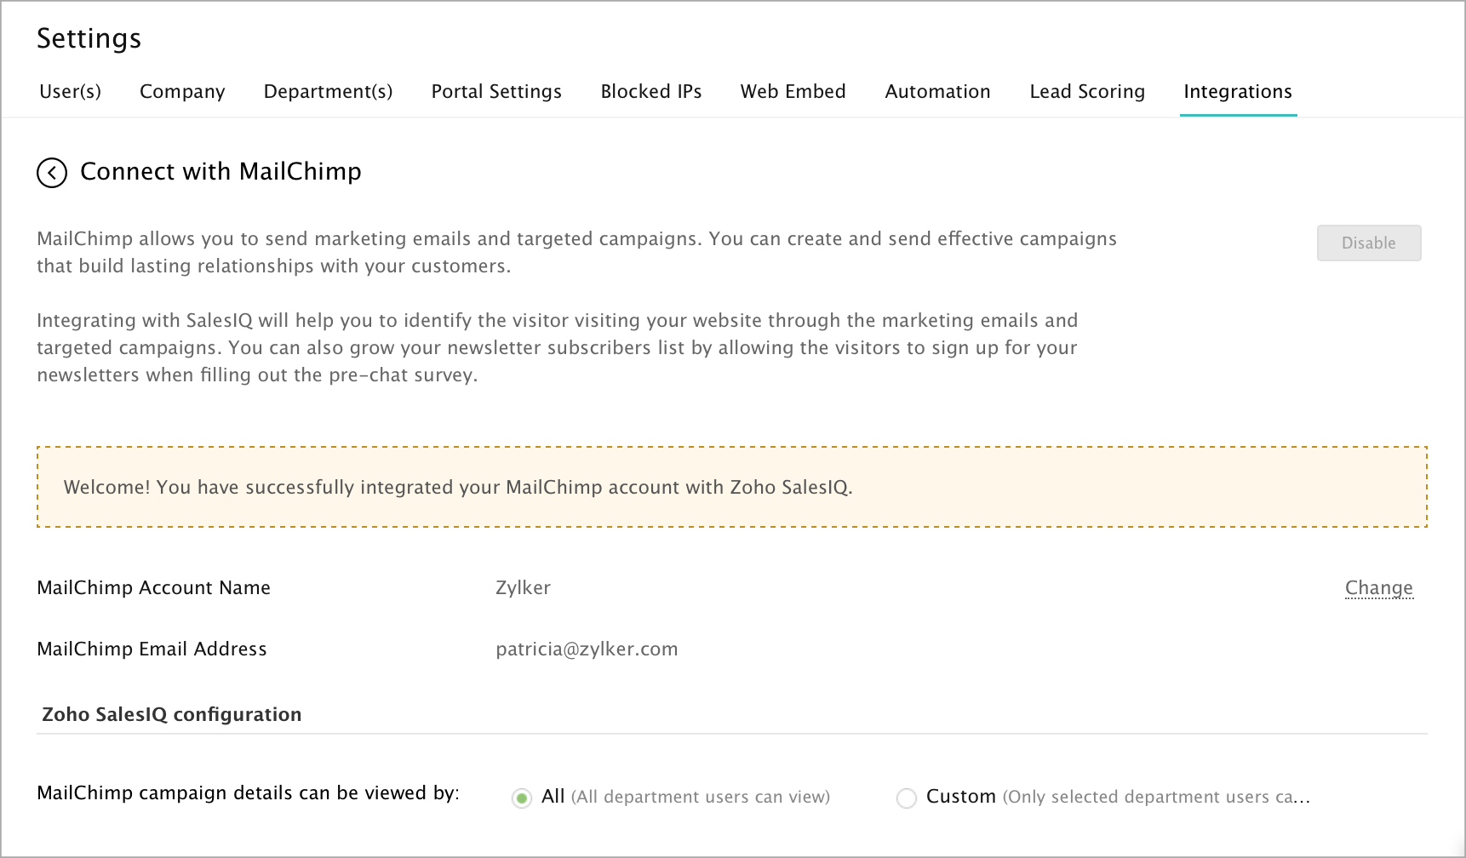1466x858 pixels.
Task: Click the Welcome success message banner
Action: click(x=732, y=487)
